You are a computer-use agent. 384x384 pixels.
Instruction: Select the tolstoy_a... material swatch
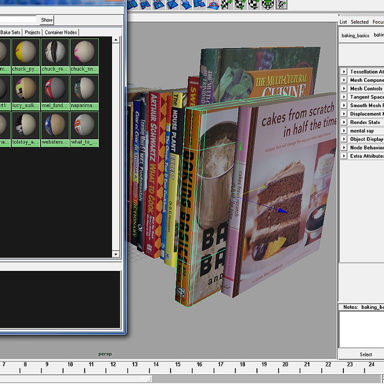(26, 129)
